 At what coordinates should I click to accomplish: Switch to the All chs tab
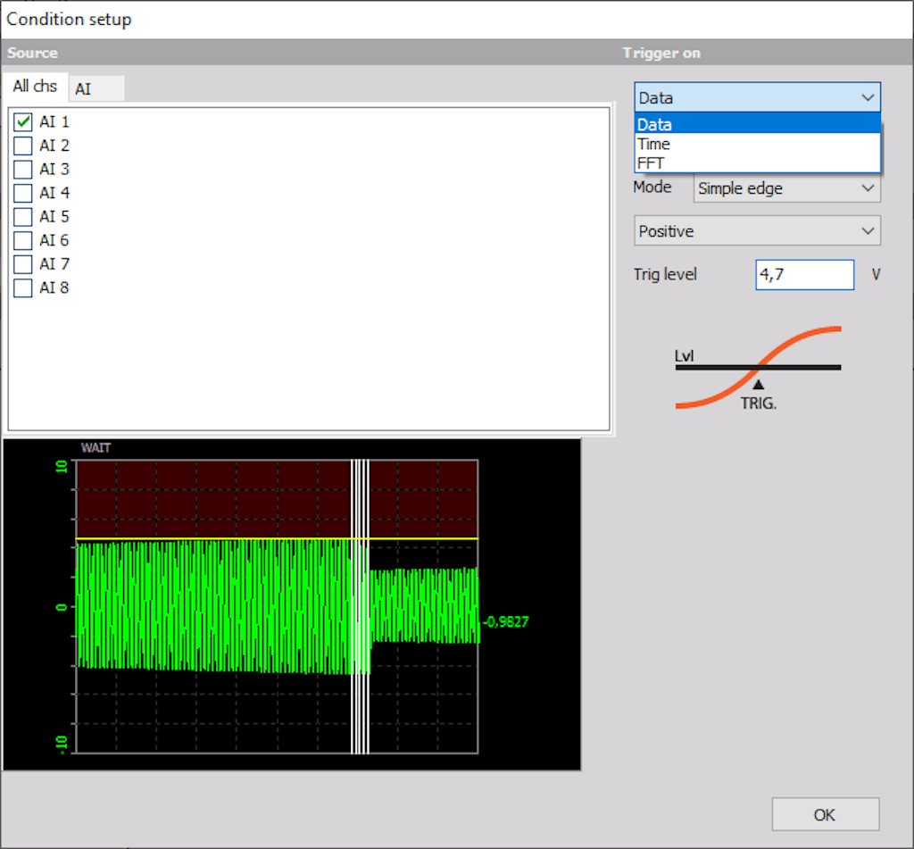coord(35,87)
